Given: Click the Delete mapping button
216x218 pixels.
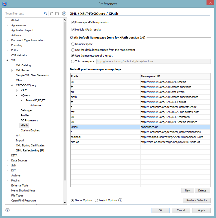Looking at the screenshot, I should [x=202, y=190].
